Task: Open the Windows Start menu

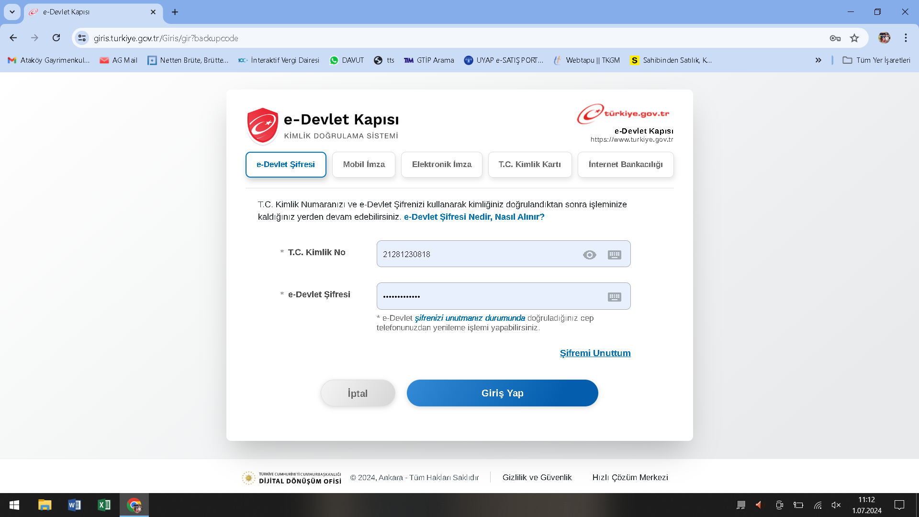Action: tap(14, 505)
